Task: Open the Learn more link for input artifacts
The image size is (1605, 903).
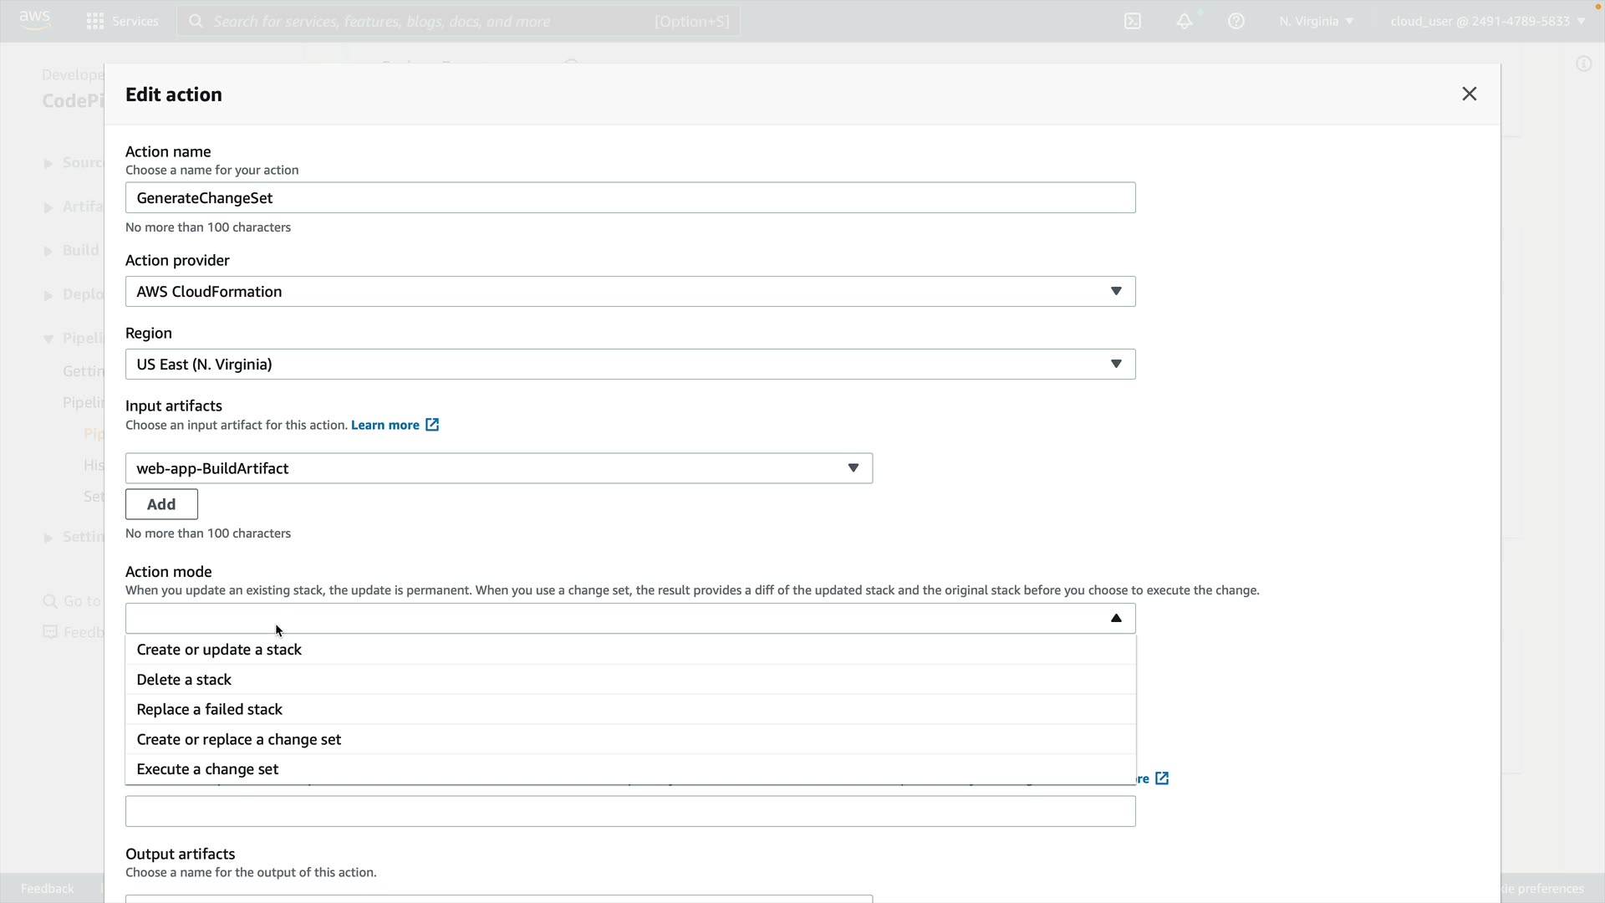Action: (x=385, y=425)
